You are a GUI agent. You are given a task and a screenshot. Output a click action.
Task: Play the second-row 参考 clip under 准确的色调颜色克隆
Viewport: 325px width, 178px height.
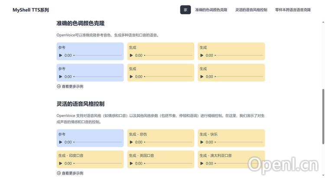61,77
